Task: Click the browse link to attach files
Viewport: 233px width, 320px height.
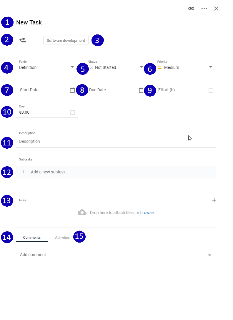Action: 147,213
